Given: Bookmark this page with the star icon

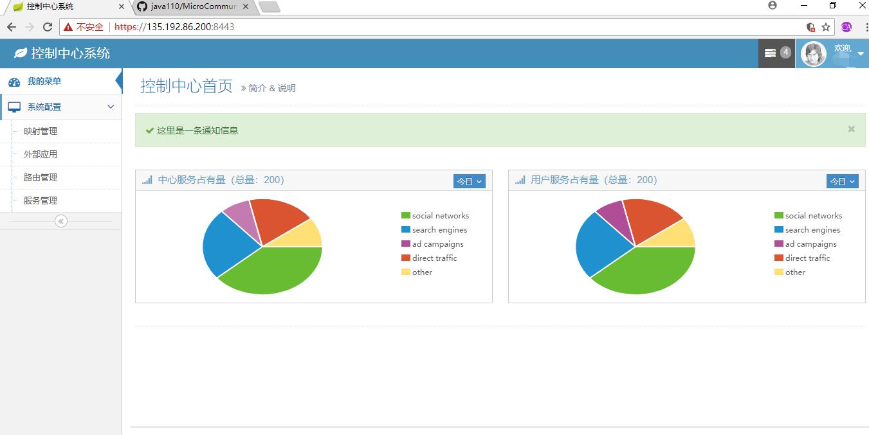Looking at the screenshot, I should coord(826,27).
